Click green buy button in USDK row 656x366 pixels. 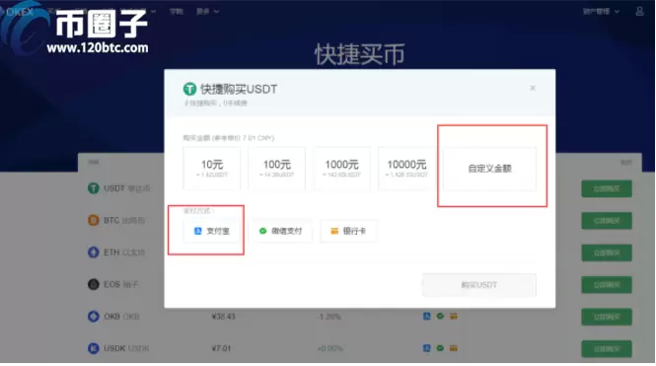coord(607,349)
